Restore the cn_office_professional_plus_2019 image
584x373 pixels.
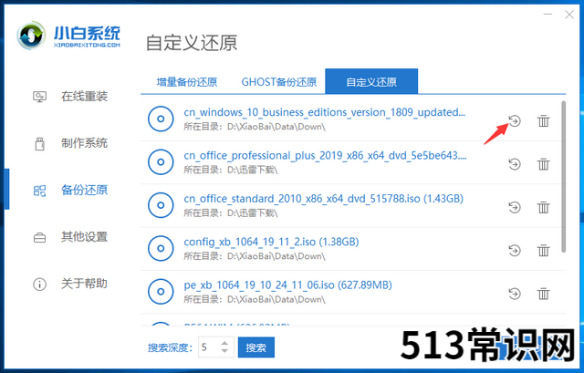[515, 164]
